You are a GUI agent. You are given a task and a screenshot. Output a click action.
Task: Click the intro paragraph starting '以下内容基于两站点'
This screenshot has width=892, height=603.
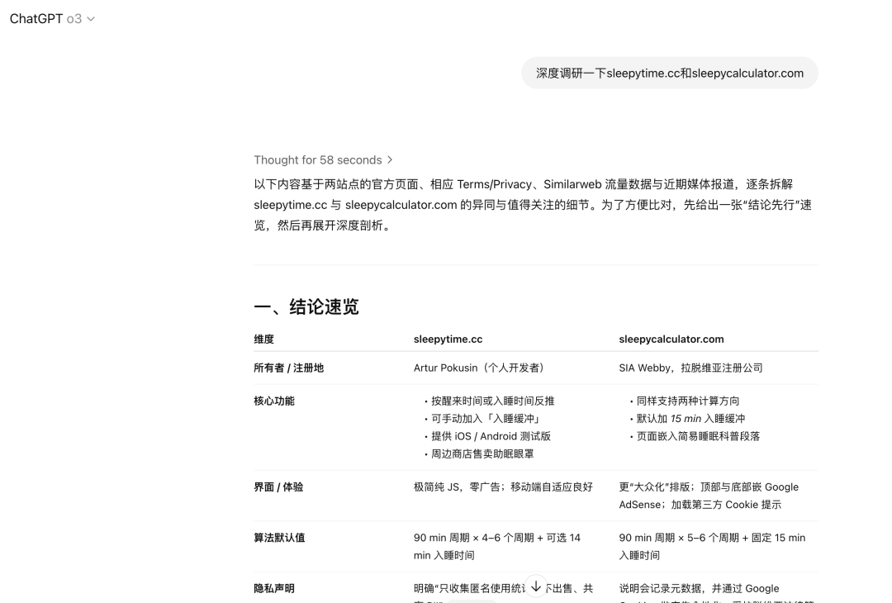533,205
